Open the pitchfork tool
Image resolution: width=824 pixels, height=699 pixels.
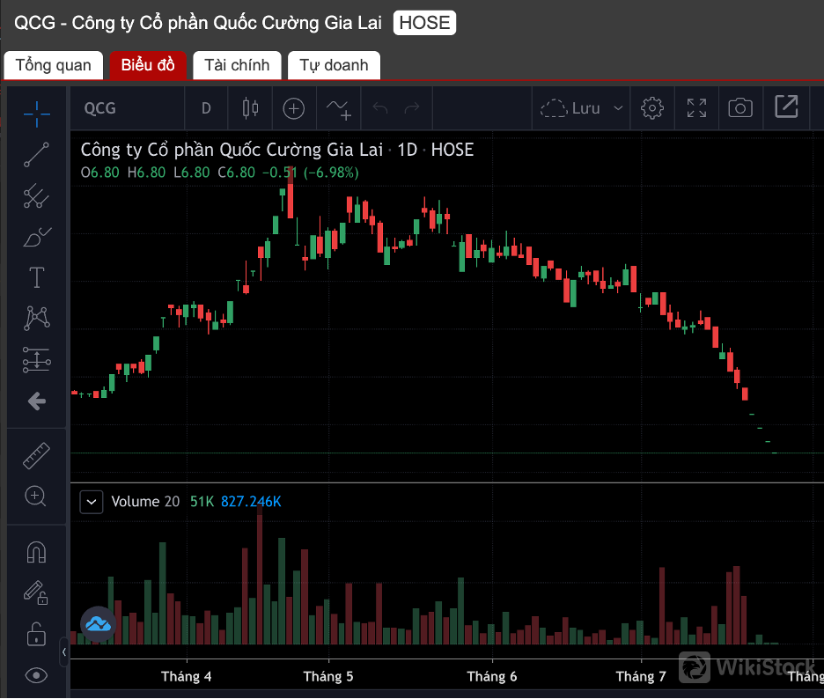pos(36,196)
